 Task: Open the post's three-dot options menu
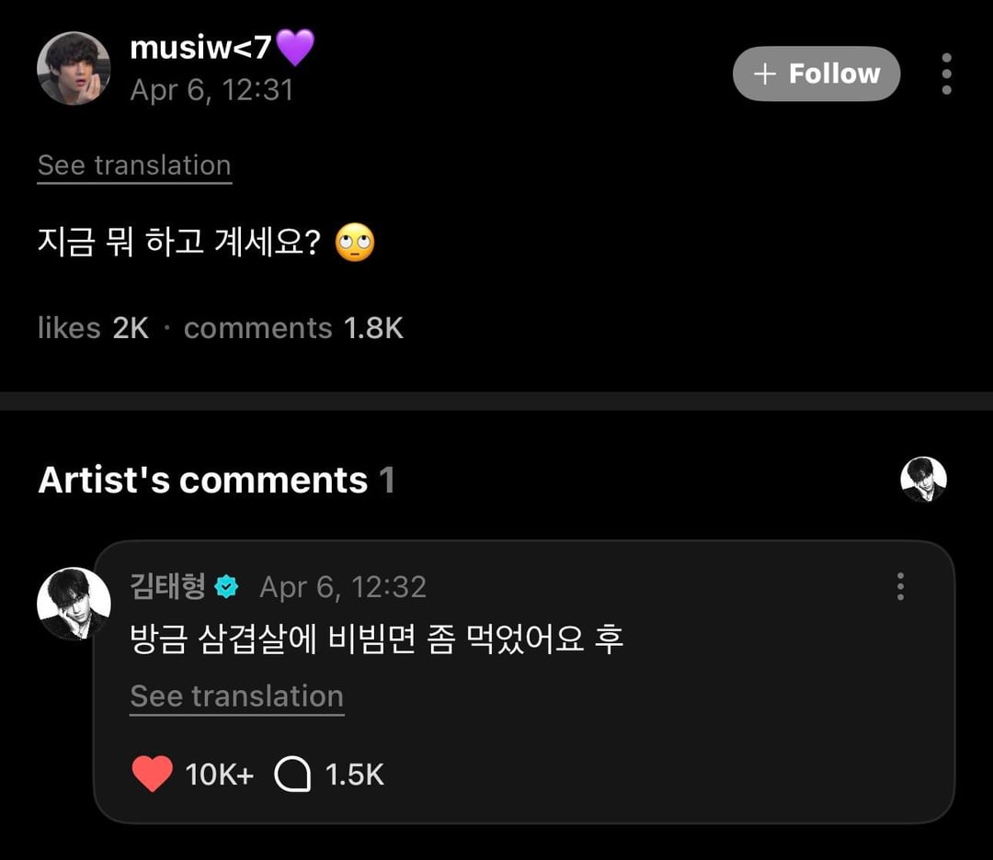tap(946, 74)
